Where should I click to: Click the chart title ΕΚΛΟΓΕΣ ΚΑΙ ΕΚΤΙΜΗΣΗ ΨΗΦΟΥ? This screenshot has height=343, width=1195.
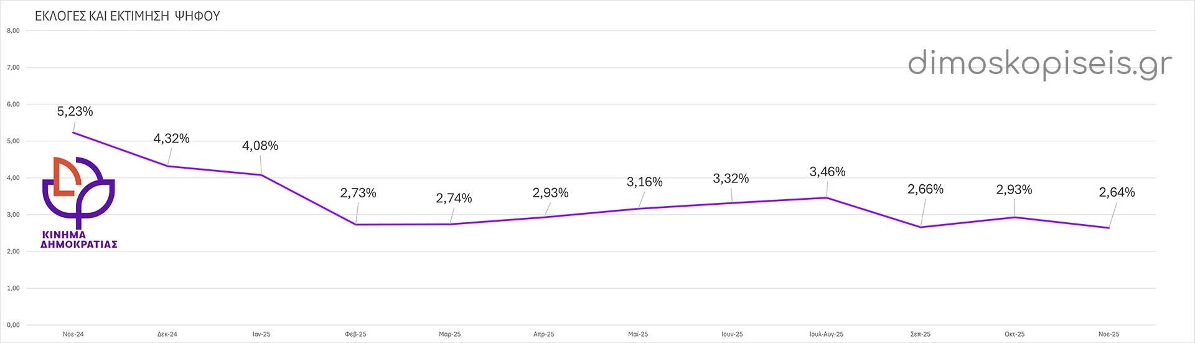[x=128, y=16]
